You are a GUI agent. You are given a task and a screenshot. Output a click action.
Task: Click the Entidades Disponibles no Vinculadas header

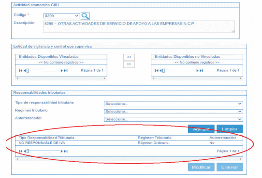187,57
